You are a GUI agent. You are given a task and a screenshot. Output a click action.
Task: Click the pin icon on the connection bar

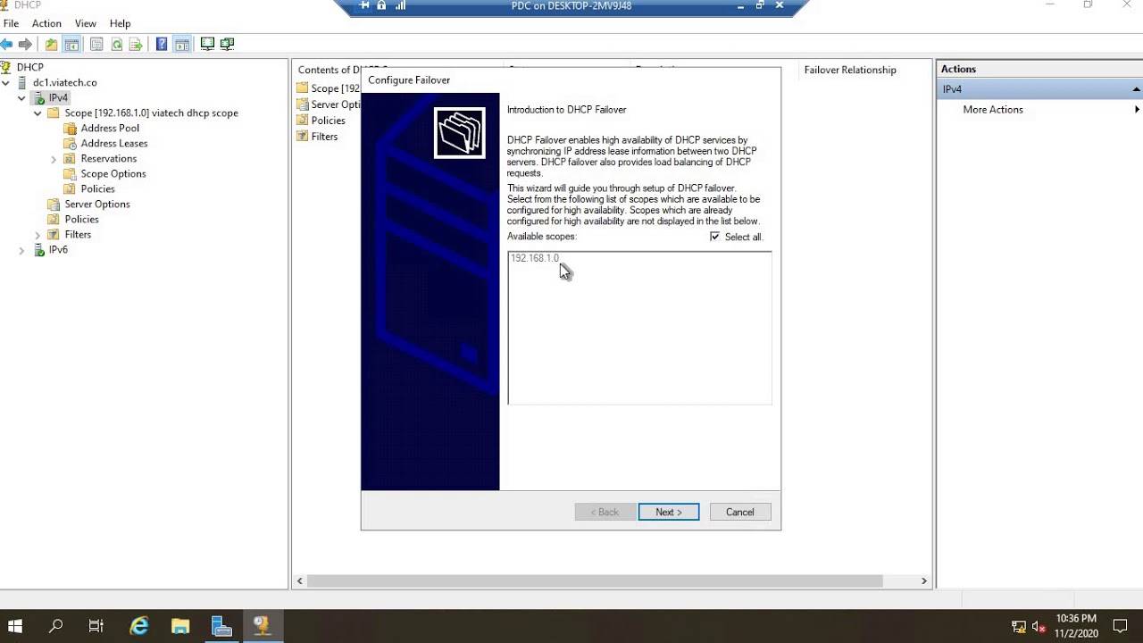pos(364,5)
